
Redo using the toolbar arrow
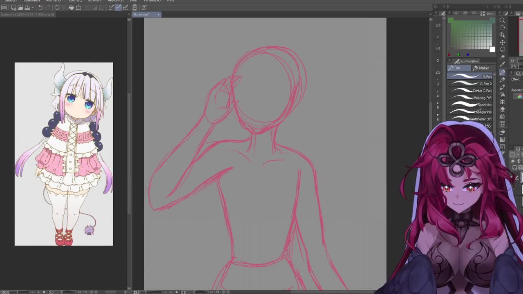tap(47, 7)
